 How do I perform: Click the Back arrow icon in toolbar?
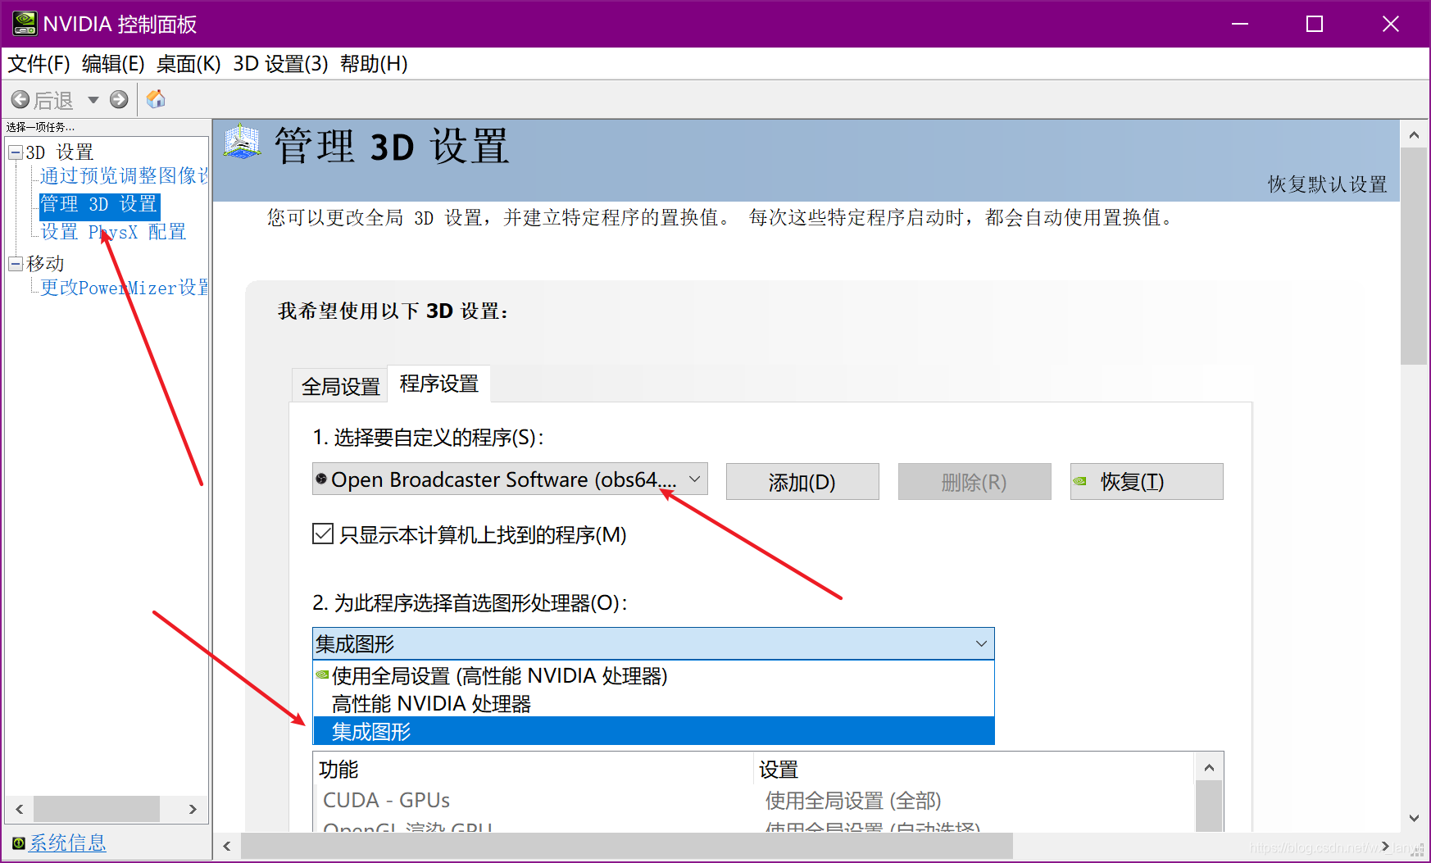tap(20, 100)
